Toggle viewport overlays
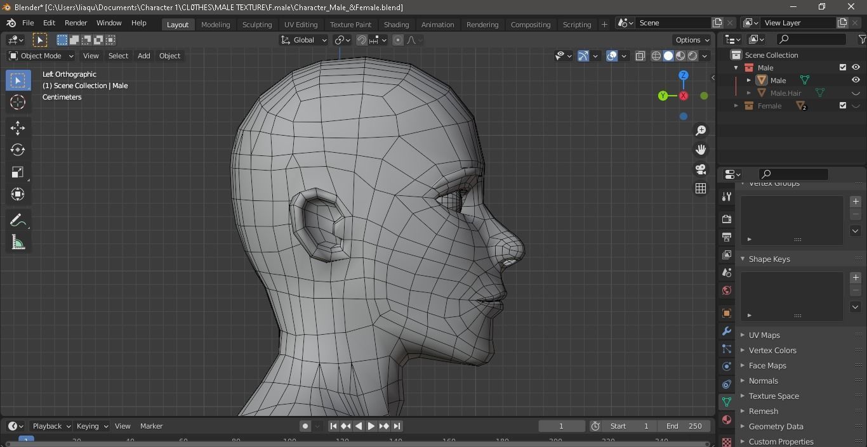 click(612, 56)
